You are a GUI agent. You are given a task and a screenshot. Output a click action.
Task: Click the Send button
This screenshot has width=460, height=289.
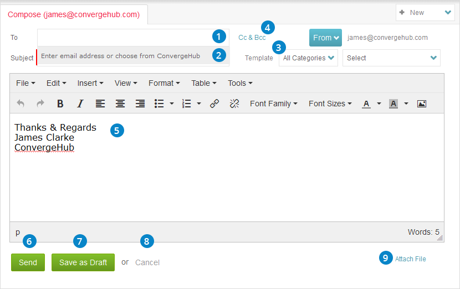tap(28, 262)
